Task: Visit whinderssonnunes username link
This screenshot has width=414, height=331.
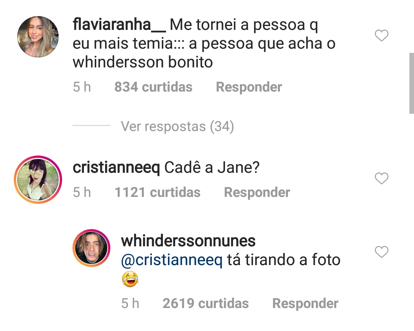Action: pos(188,241)
